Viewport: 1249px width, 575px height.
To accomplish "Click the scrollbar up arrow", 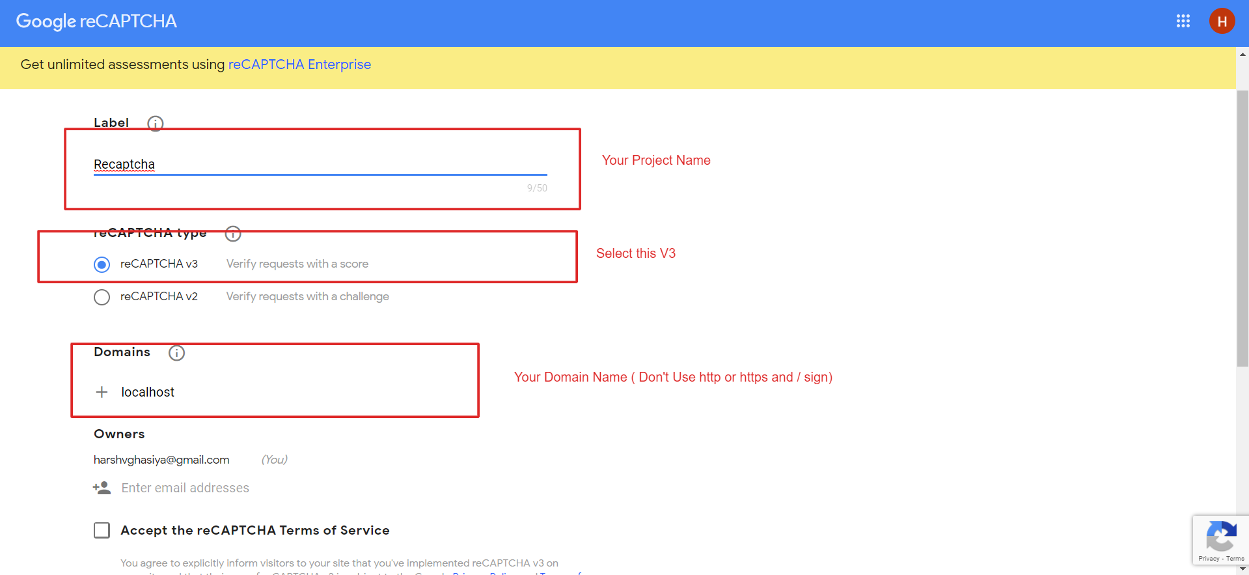I will coord(1242,55).
